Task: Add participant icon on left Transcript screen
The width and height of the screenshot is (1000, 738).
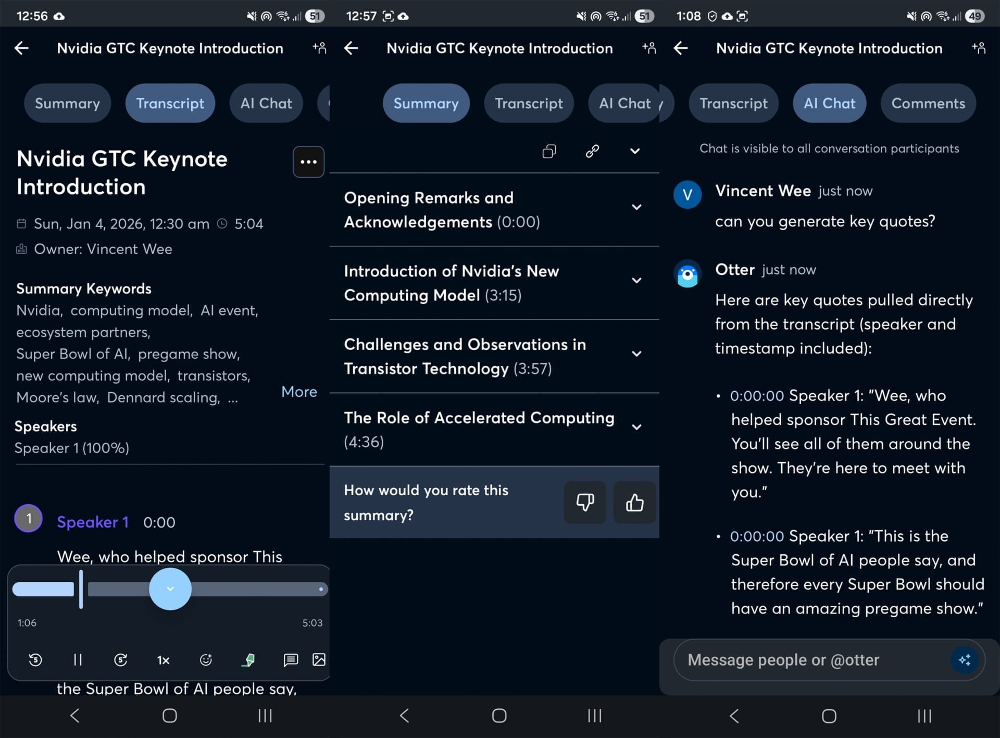Action: click(319, 48)
